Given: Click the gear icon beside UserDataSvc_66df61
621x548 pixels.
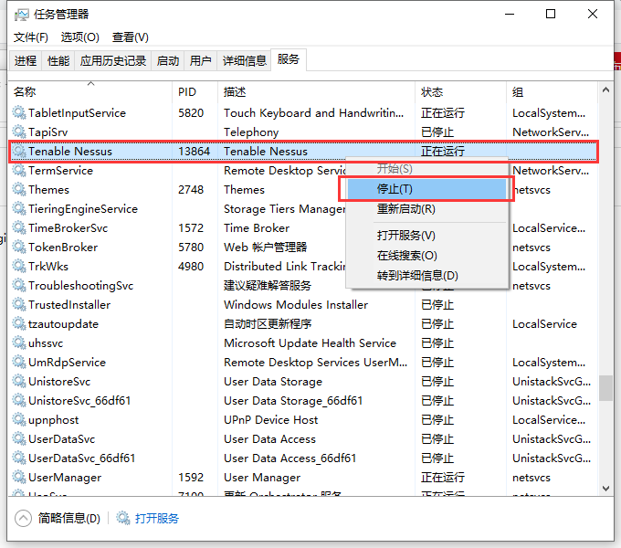Looking at the screenshot, I should point(19,458).
